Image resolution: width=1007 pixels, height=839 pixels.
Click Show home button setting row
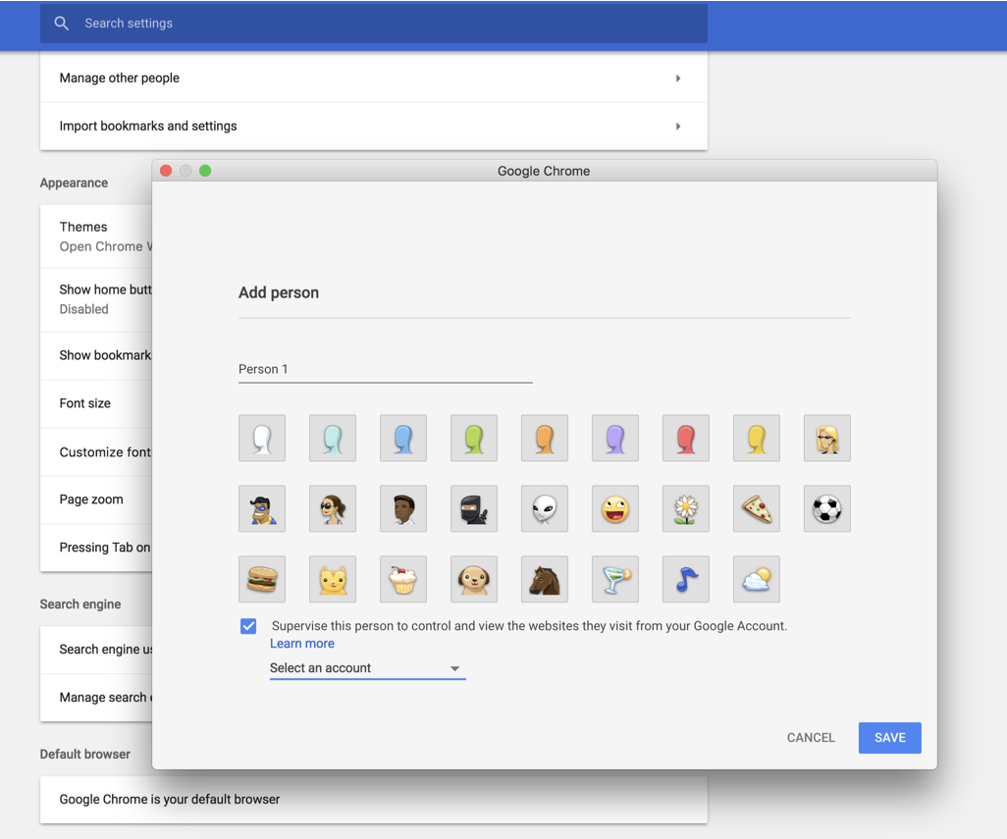coord(96,299)
